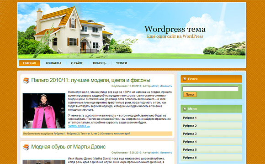
Task: Click the house icon in Поиск header
Action: (x=185, y=79)
